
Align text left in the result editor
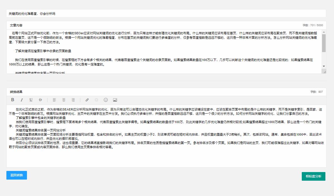tap(54, 100)
